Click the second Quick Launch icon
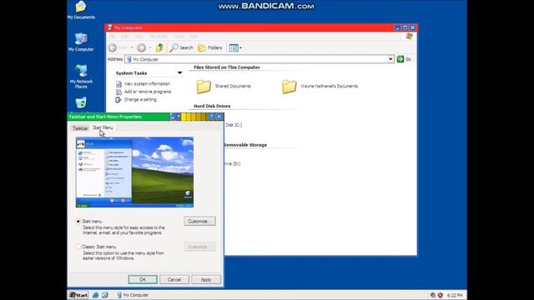 pos(105,295)
